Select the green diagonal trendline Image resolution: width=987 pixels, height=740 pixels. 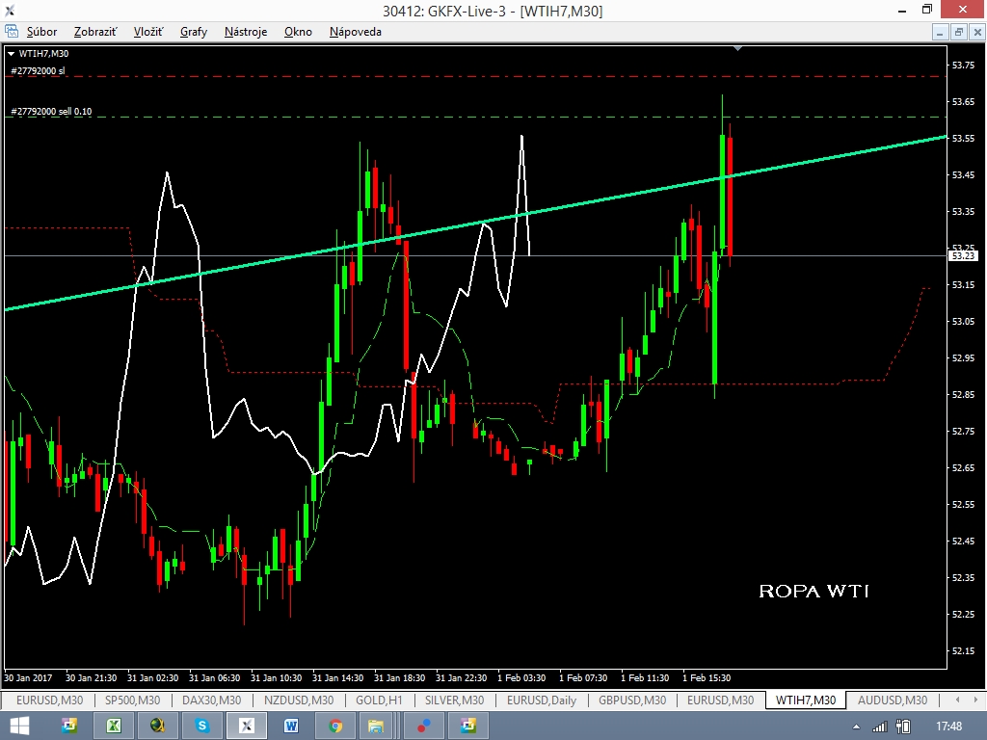click(475, 224)
